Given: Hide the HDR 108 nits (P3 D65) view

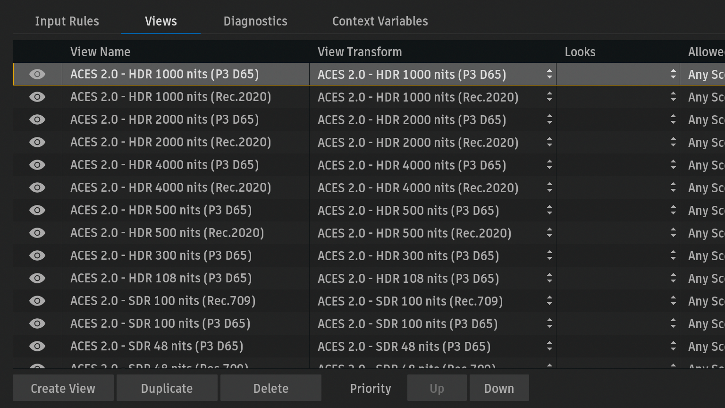Looking at the screenshot, I should coord(37,278).
